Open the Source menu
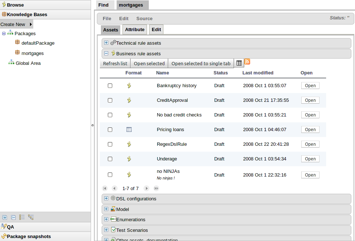The height and width of the screenshot is (241, 355). coord(144,19)
